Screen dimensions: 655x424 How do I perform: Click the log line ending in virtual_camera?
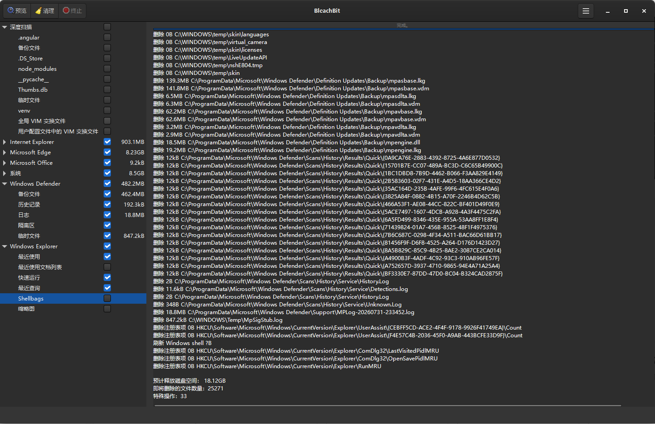pos(210,42)
